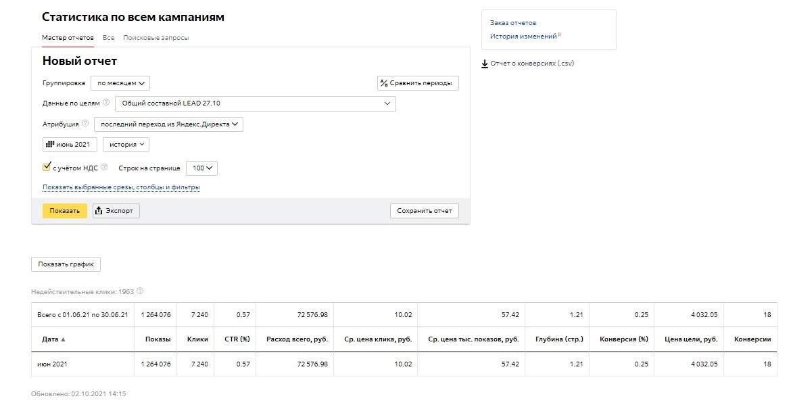This screenshot has width=791, height=409.
Task: Switch to the 'Поисковые запросы' tab
Action: pyautogui.click(x=156, y=38)
